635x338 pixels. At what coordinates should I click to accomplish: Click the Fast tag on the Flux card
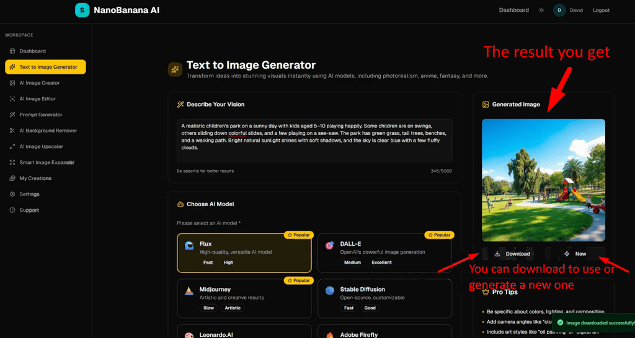208,262
